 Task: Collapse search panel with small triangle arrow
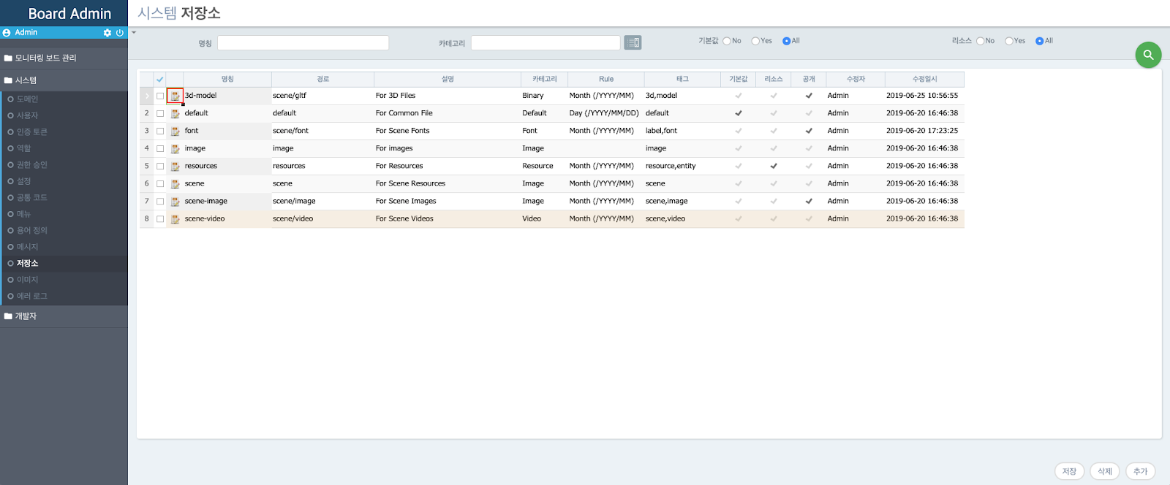[134, 32]
